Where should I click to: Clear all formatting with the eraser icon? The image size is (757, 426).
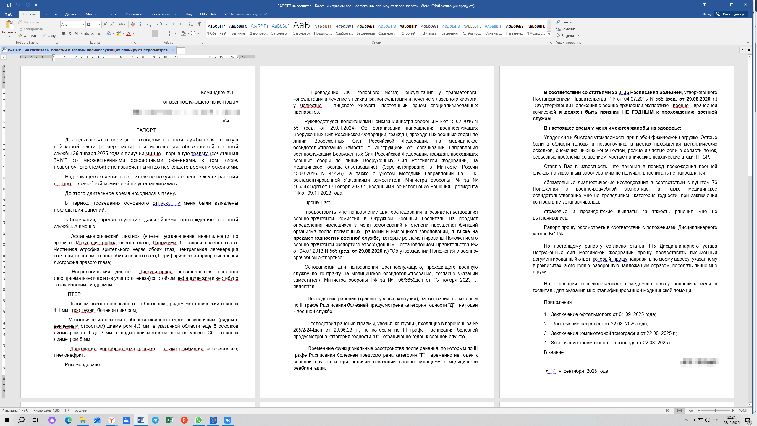(x=133, y=24)
